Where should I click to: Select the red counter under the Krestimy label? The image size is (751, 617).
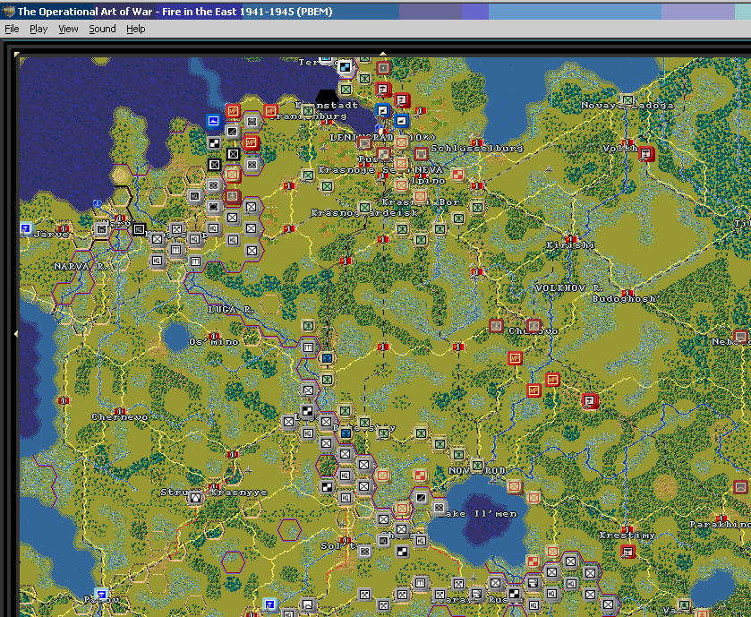tap(627, 552)
